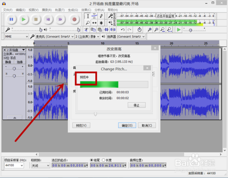Toggle the track 独奏 solo button
This screenshot has height=178, width=228.
point(20,62)
